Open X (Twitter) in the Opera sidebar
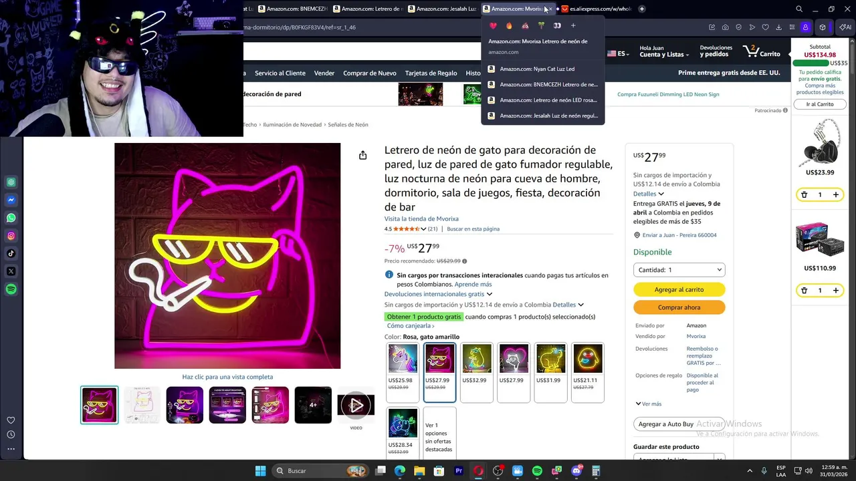 pos(11,271)
